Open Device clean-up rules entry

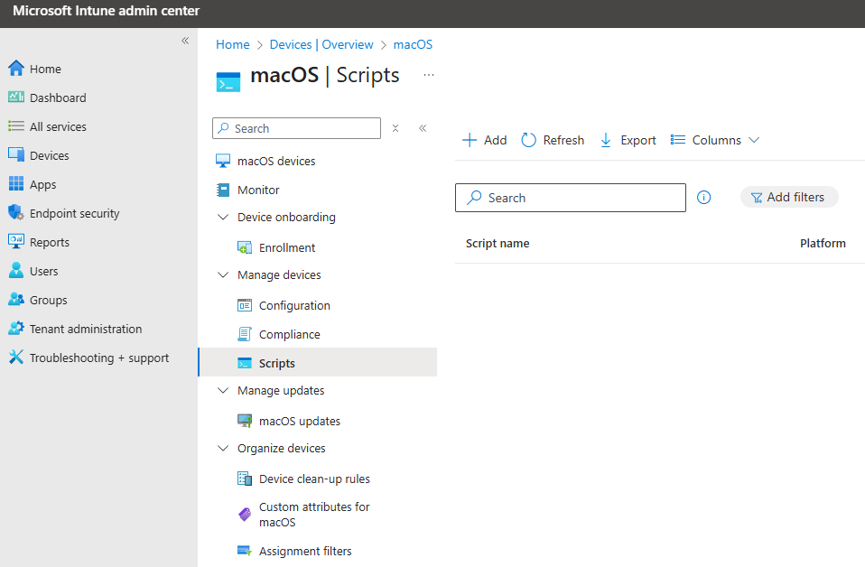[314, 479]
